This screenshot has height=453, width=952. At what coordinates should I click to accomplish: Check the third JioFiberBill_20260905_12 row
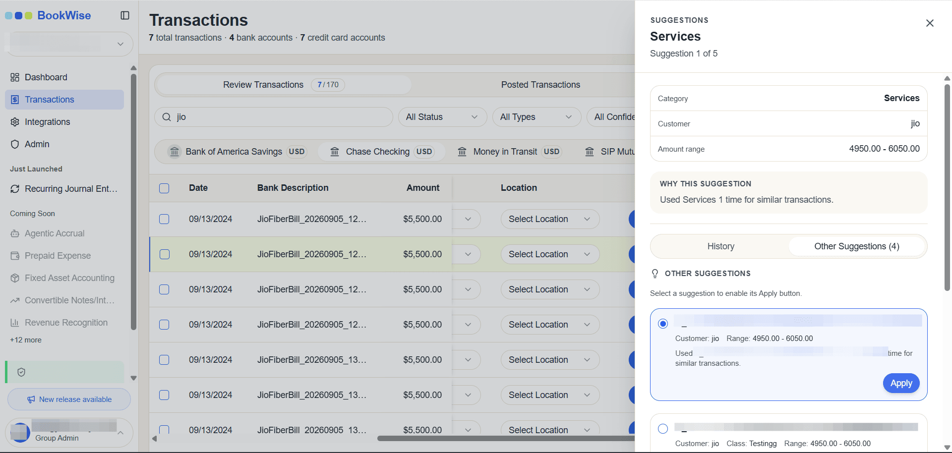pyautogui.click(x=164, y=289)
